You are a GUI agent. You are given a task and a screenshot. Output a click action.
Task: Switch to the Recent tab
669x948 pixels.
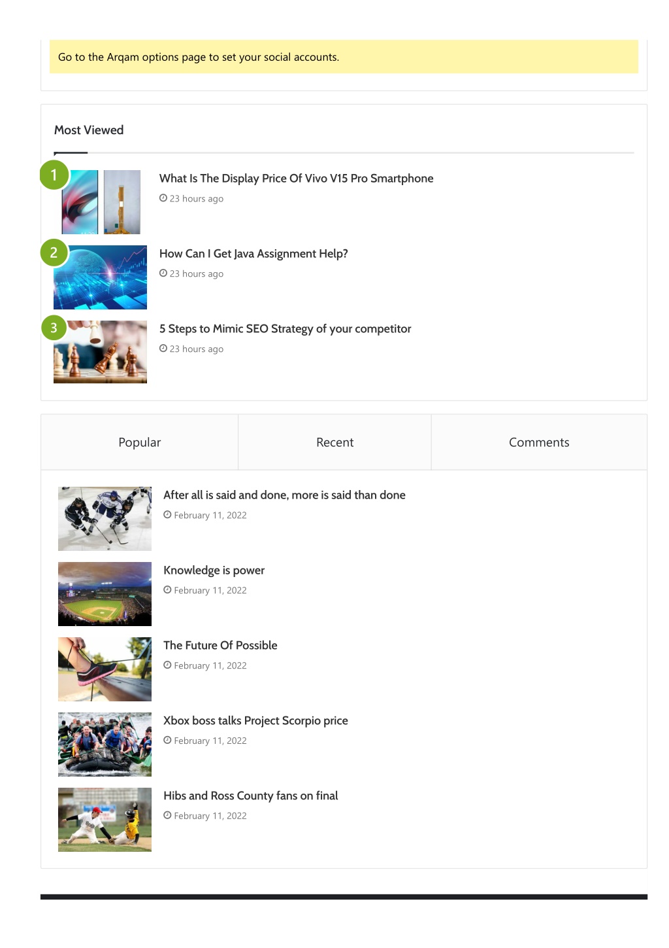point(334,442)
